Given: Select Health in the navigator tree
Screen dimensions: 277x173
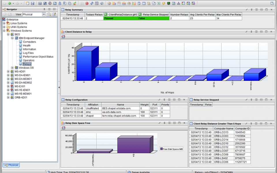Looking at the screenshot, I should point(27,45).
